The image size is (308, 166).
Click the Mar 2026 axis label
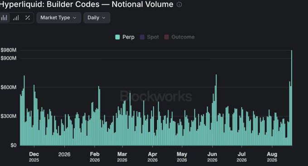122,157
